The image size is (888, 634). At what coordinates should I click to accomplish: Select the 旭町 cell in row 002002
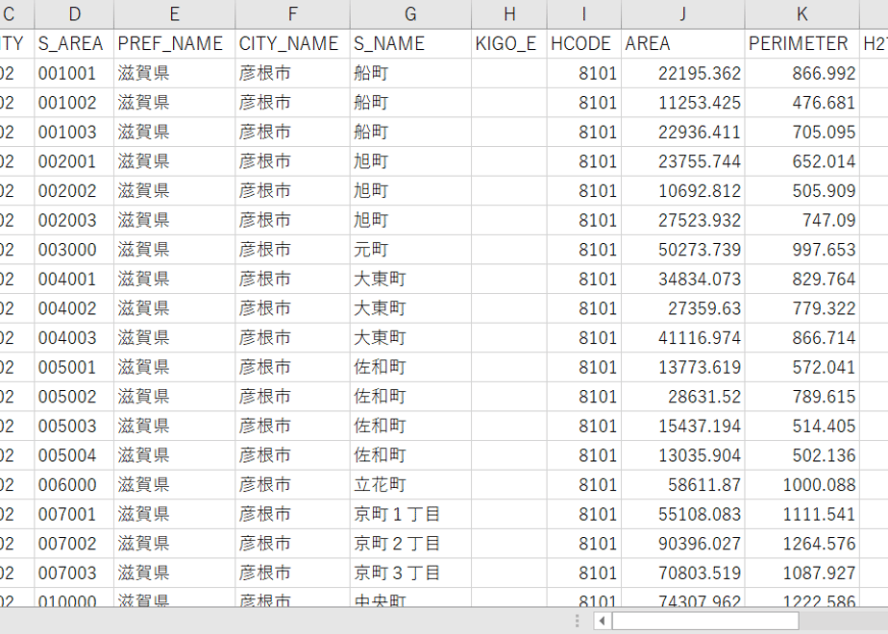[x=410, y=191]
